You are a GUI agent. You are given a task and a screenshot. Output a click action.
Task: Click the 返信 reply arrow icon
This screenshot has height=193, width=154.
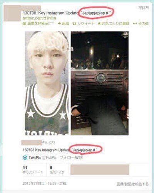coord(59,24)
